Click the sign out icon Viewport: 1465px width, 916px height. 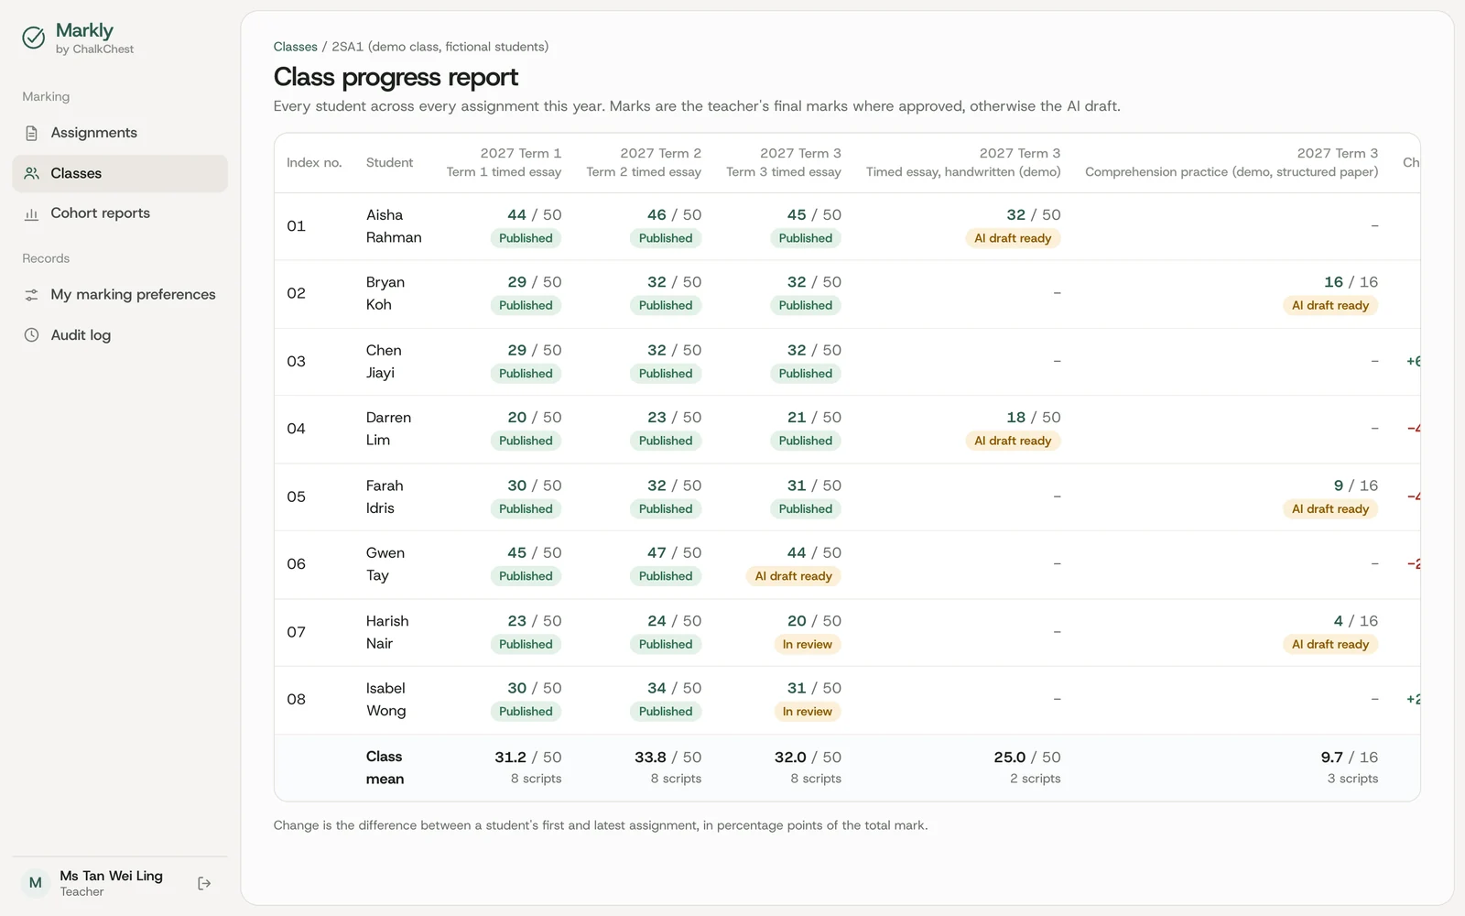click(x=204, y=883)
